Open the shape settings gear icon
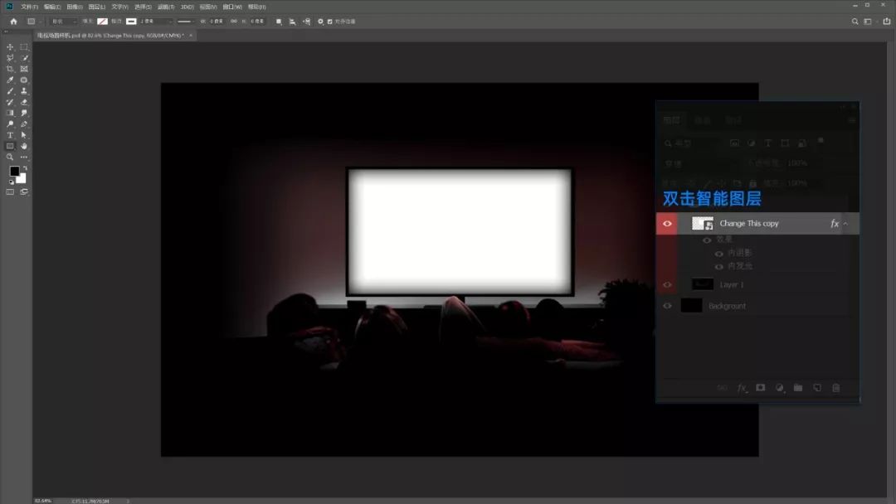The height and width of the screenshot is (504, 896). point(320,21)
